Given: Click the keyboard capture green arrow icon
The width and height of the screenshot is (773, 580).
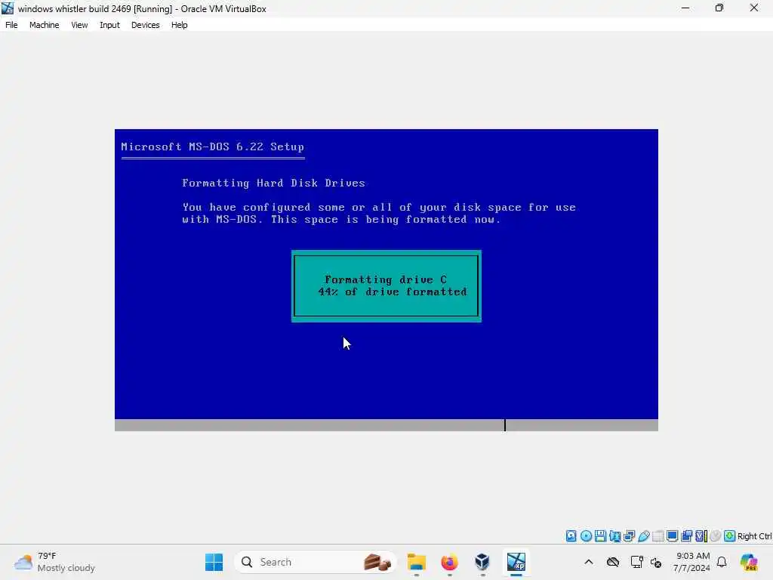Looking at the screenshot, I should click(x=730, y=536).
